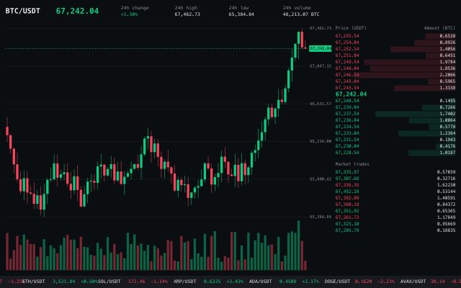Viewport: 461px width, 288px height.
Task: Click market trade price 67,452.28
Action: (x=347, y=192)
